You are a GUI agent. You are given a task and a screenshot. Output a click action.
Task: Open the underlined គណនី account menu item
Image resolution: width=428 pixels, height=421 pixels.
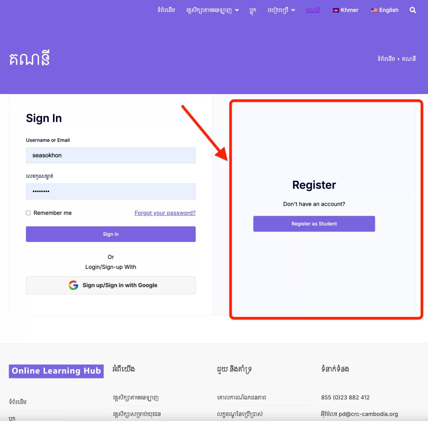pyautogui.click(x=313, y=10)
